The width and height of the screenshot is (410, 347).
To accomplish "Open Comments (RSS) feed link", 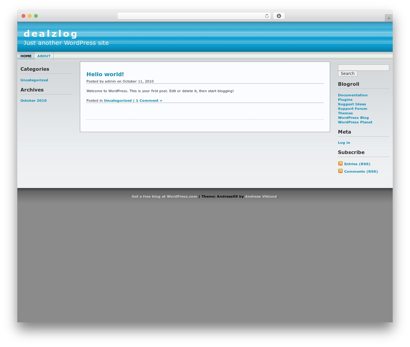I will [x=361, y=172].
